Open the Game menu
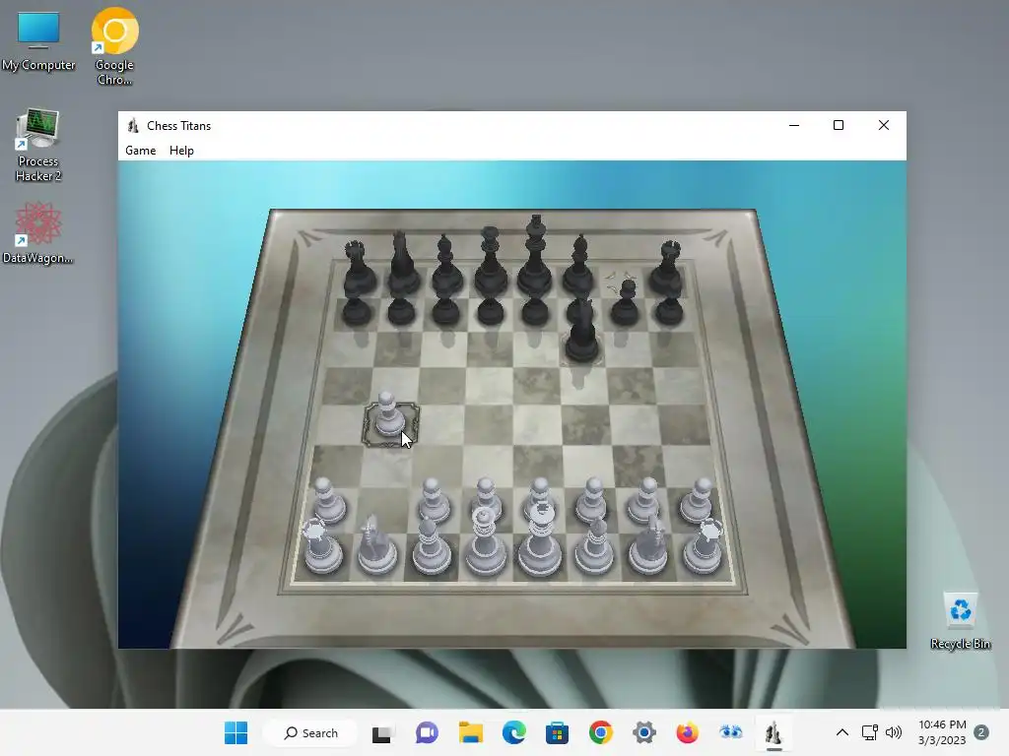Viewport: 1009px width, 756px height. point(140,151)
